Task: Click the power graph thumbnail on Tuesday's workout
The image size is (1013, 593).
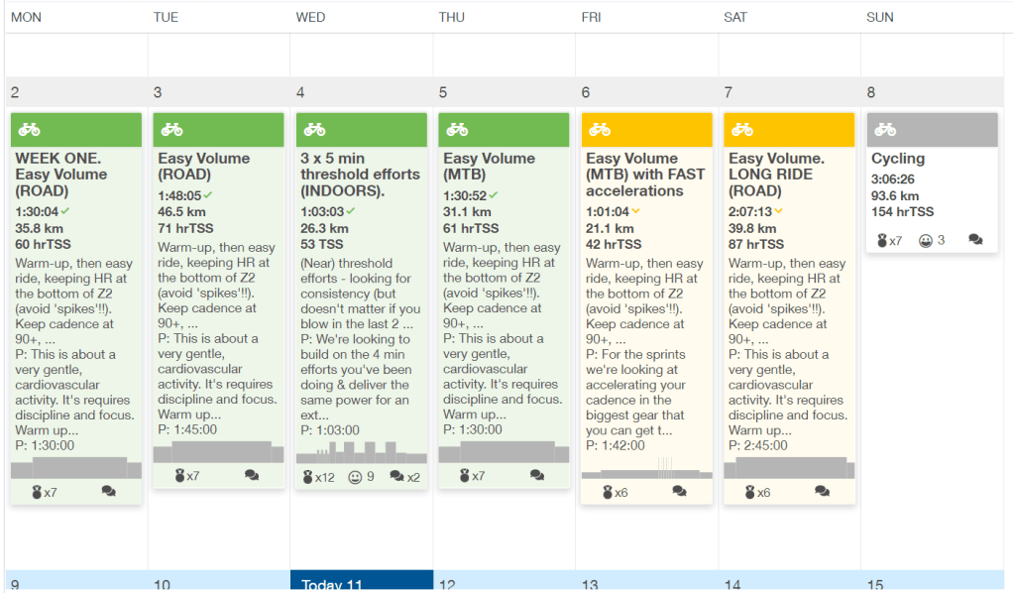Action: tap(218, 452)
